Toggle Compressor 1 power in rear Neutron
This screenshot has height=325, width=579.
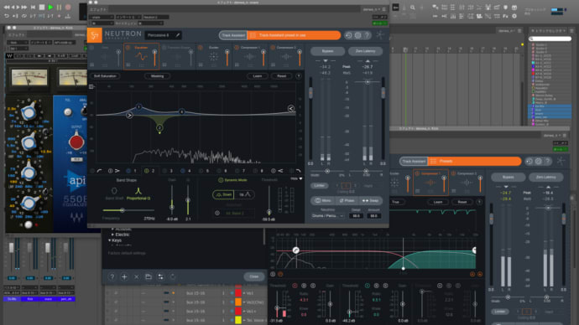tap(418, 173)
